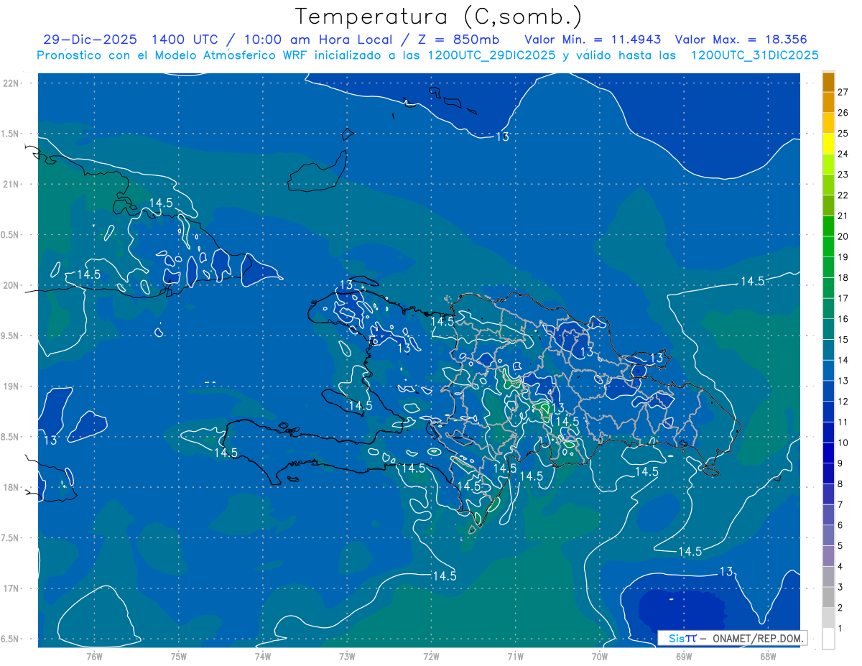Click the 'Valor Min. = 11.4943' readout
This screenshot has height=666, width=862.
[x=593, y=40]
